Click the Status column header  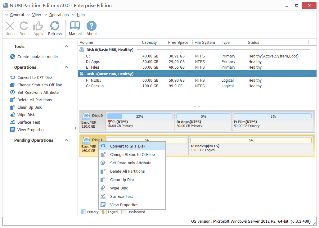coord(277,42)
